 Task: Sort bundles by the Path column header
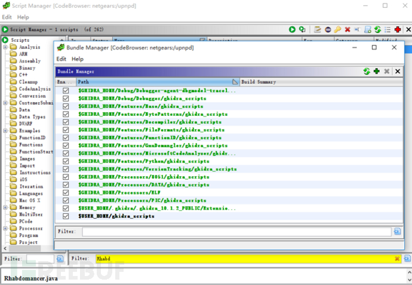click(155, 82)
